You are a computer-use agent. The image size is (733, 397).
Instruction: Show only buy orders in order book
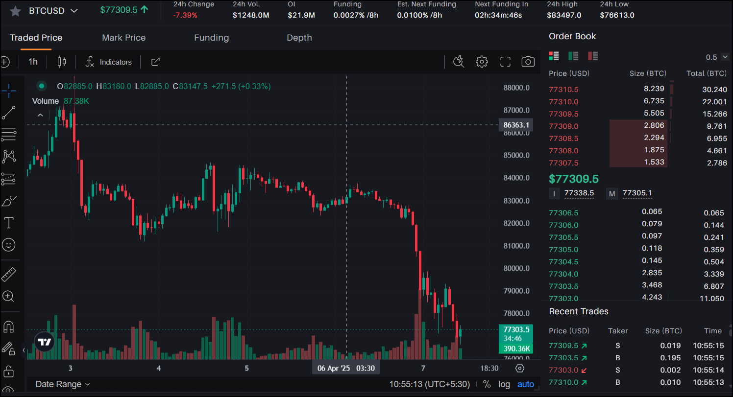[x=573, y=56]
